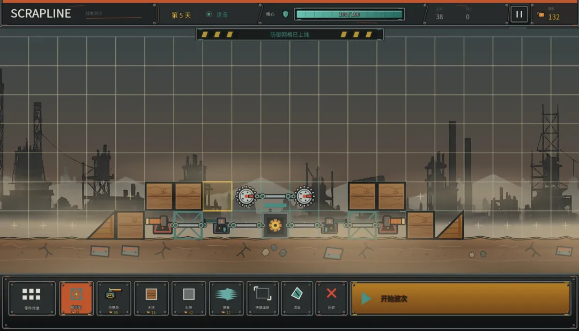
Task: Toggle the build mode radio indicator
Action: pyautogui.click(x=209, y=14)
